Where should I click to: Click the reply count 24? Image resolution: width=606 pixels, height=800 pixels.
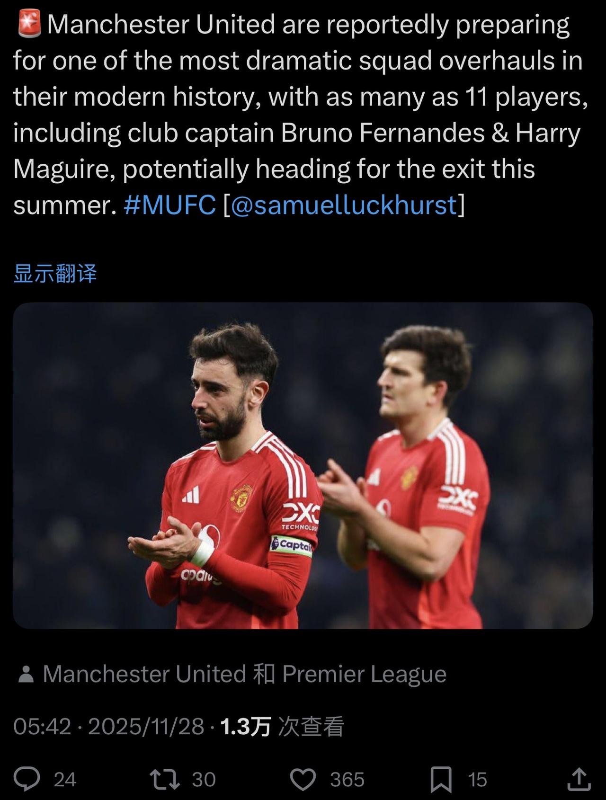[x=65, y=780]
